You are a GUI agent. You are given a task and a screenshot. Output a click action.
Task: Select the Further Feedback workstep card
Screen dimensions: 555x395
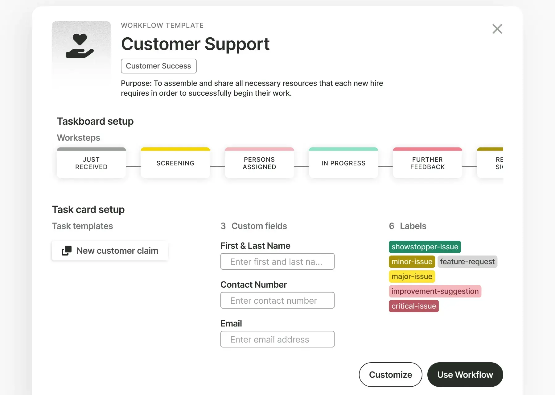point(427,163)
